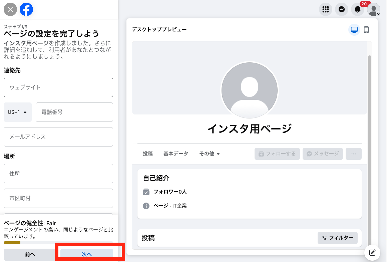
Task: Switch preview to mobile view icon
Action: (x=366, y=30)
